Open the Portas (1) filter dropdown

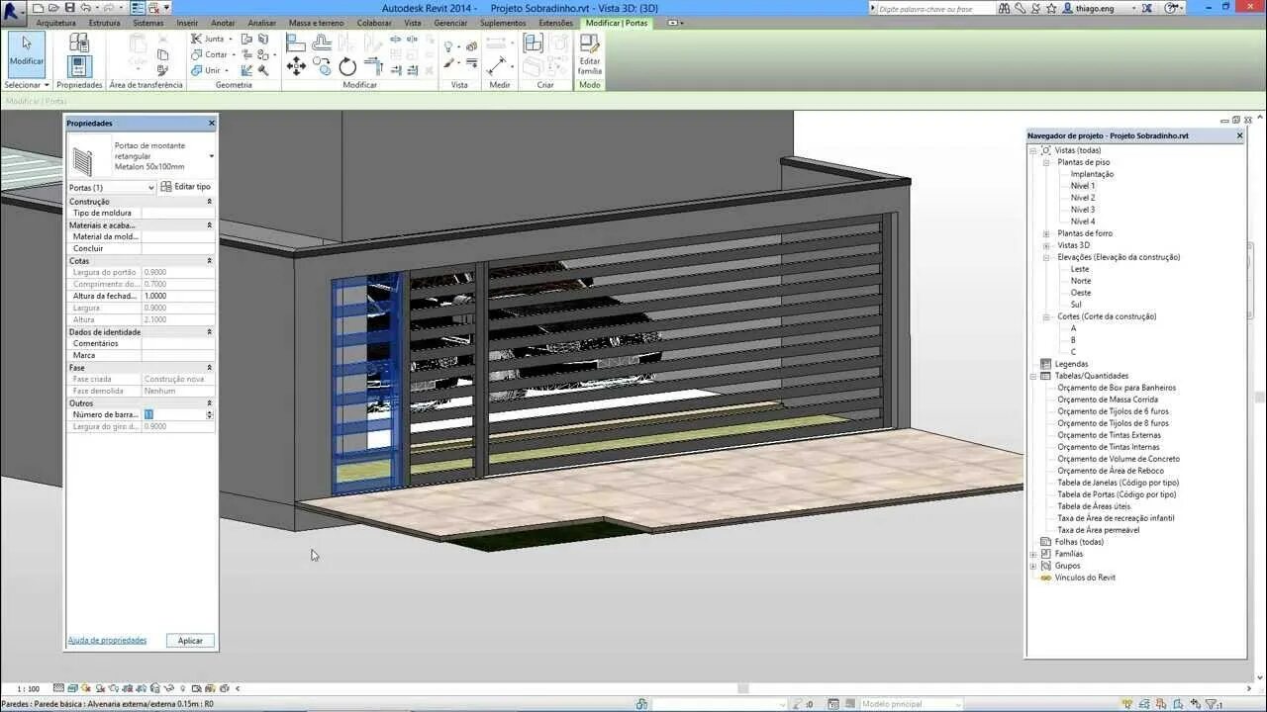point(111,187)
